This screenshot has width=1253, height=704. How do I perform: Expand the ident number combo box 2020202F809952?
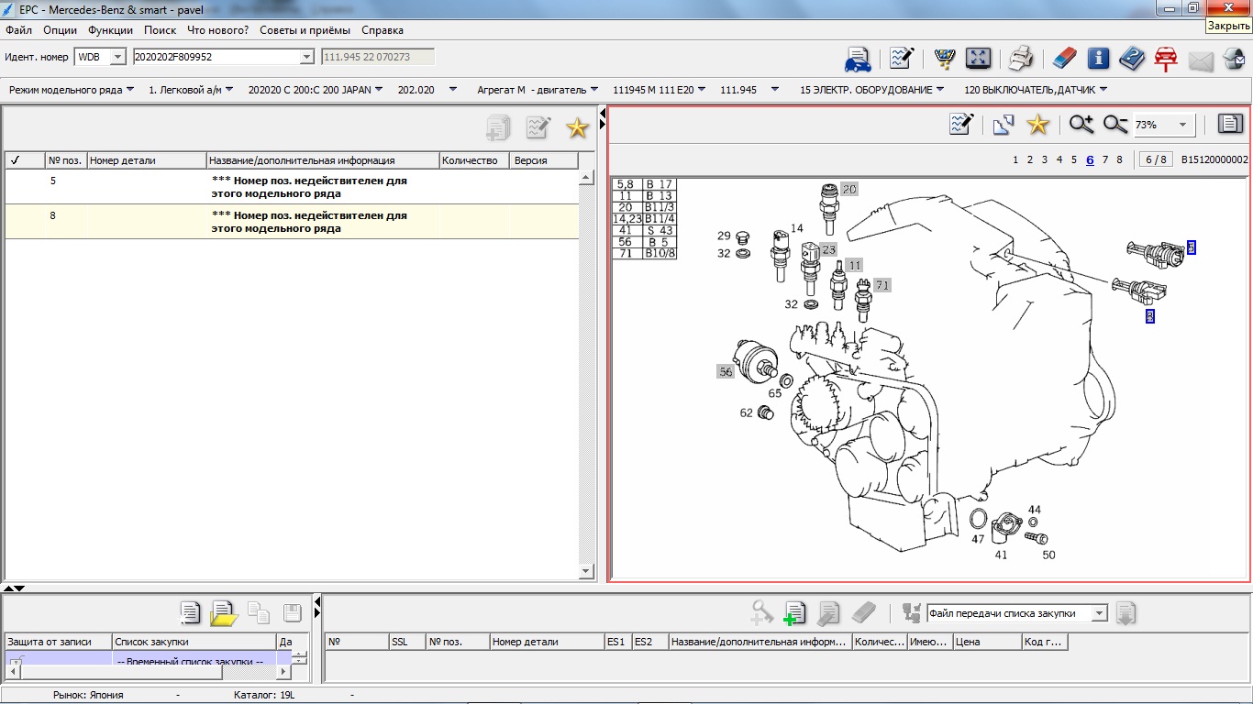307,57
